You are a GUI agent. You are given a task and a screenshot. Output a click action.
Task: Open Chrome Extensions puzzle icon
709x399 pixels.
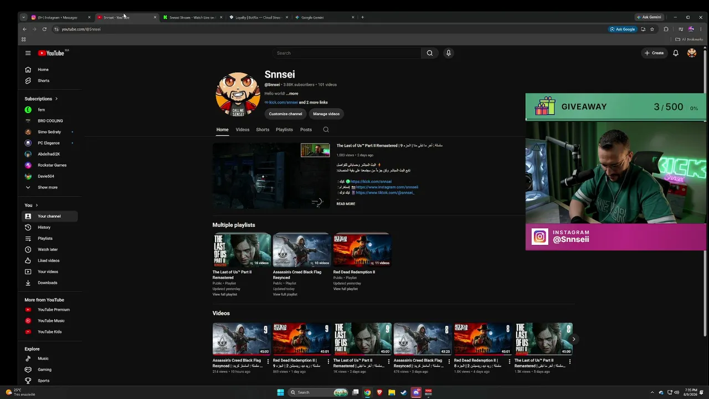point(666,29)
